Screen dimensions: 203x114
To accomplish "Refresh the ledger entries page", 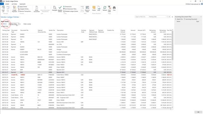I will (105, 9).
